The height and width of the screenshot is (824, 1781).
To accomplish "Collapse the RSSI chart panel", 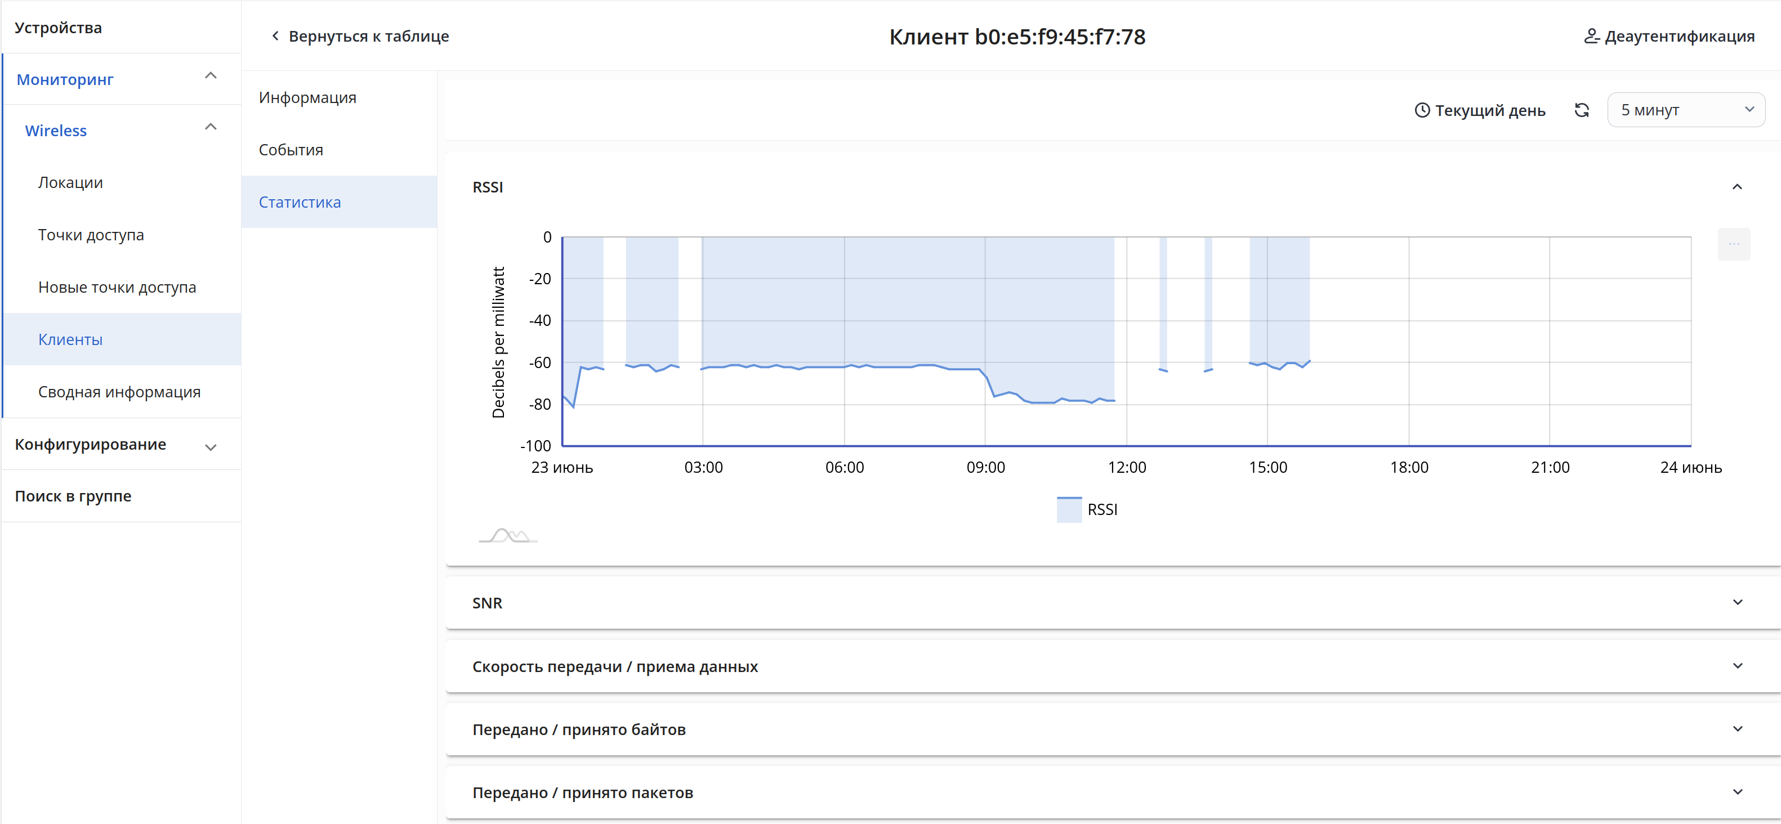I will click(1737, 187).
